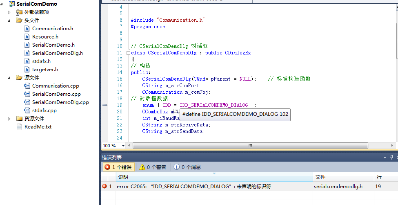Click the line 19 change marker in margin
The image size is (398, 205).
point(105,105)
